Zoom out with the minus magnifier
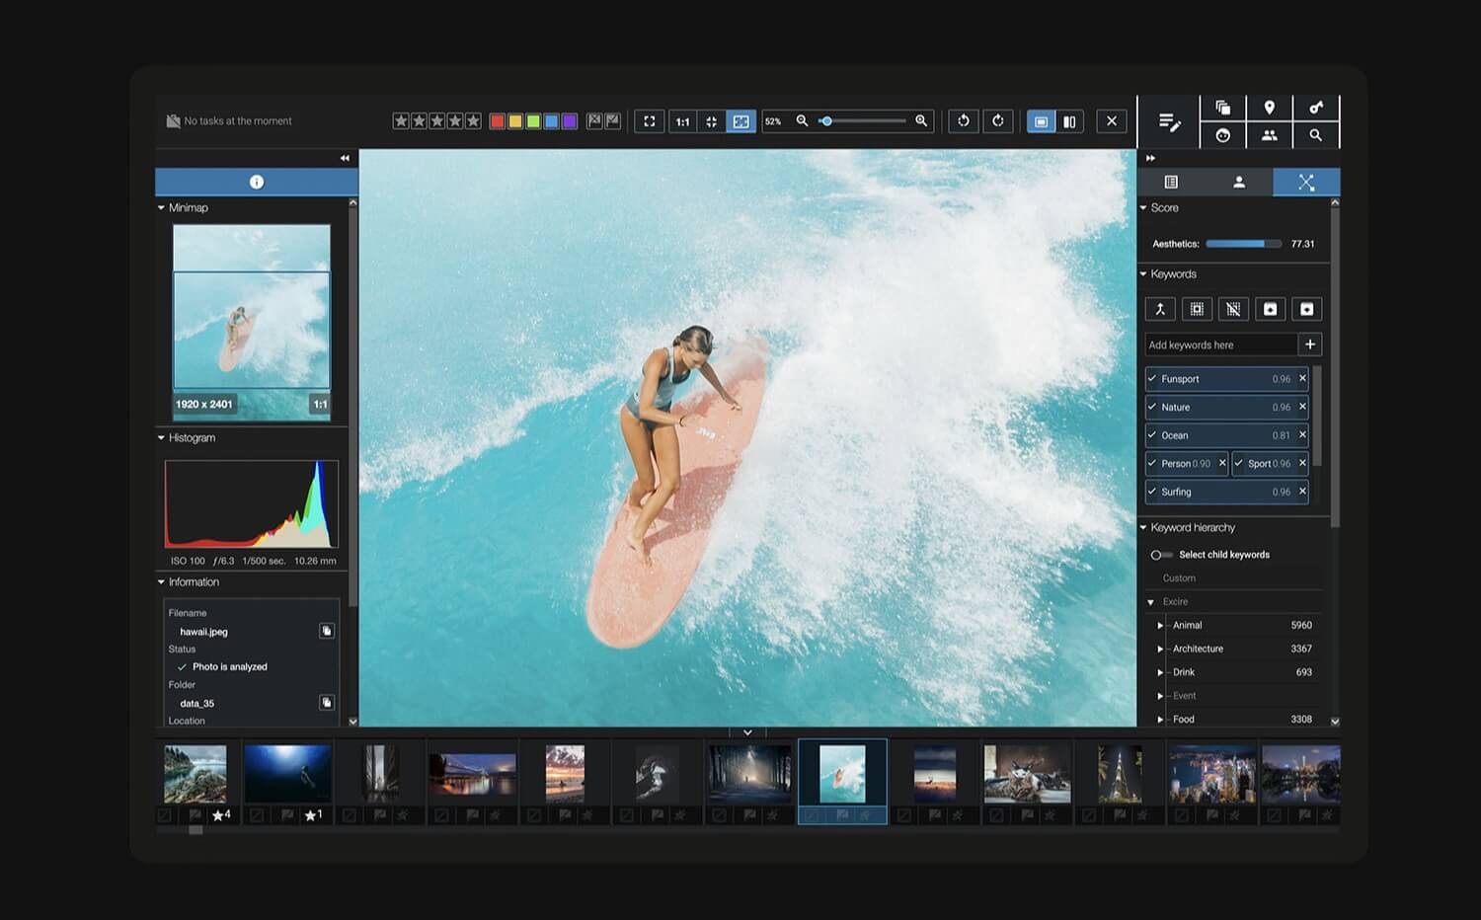The image size is (1481, 920). coord(802,120)
